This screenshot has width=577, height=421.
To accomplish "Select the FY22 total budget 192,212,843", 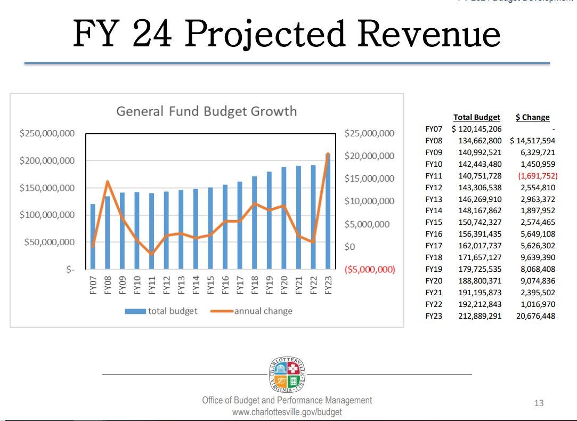I will 480,304.
